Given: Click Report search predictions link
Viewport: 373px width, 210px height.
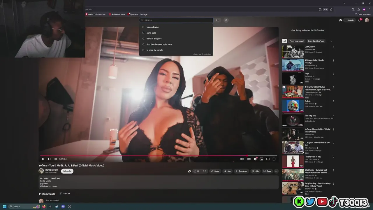Looking at the screenshot, I should point(202,54).
